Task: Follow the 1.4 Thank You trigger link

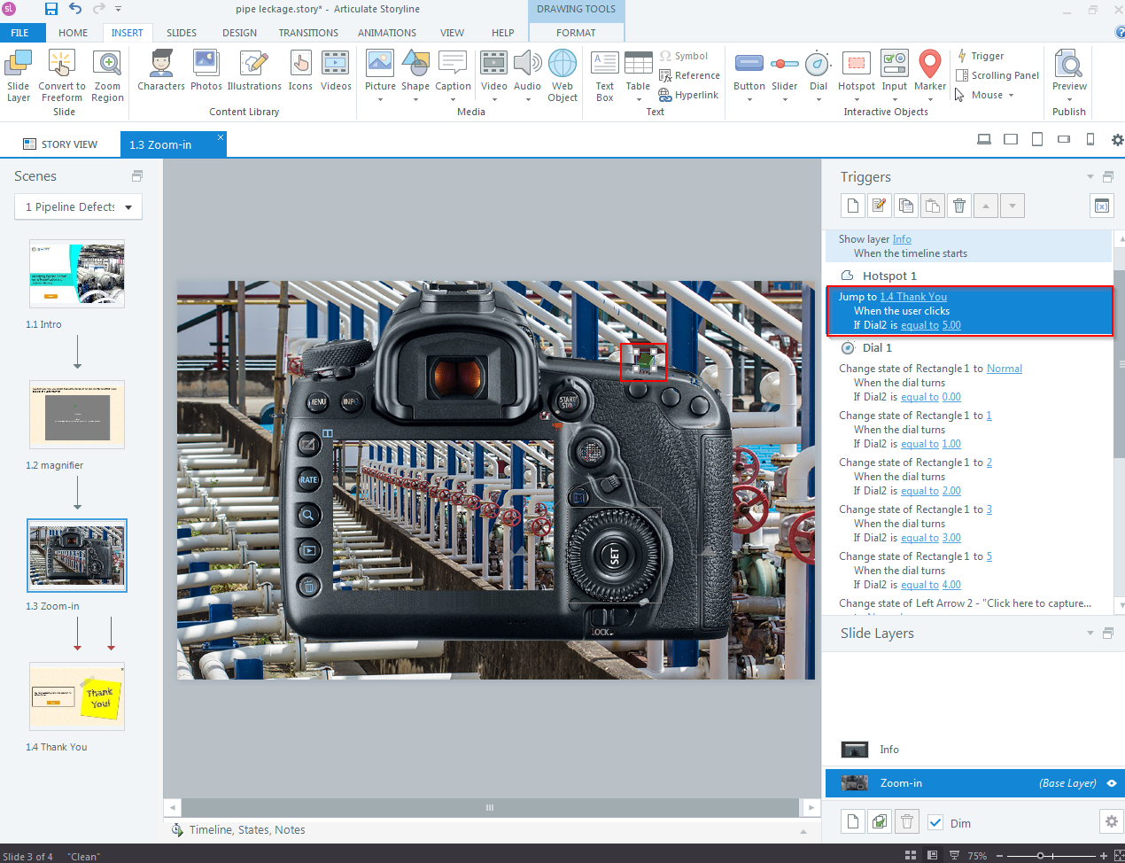Action: pos(913,297)
